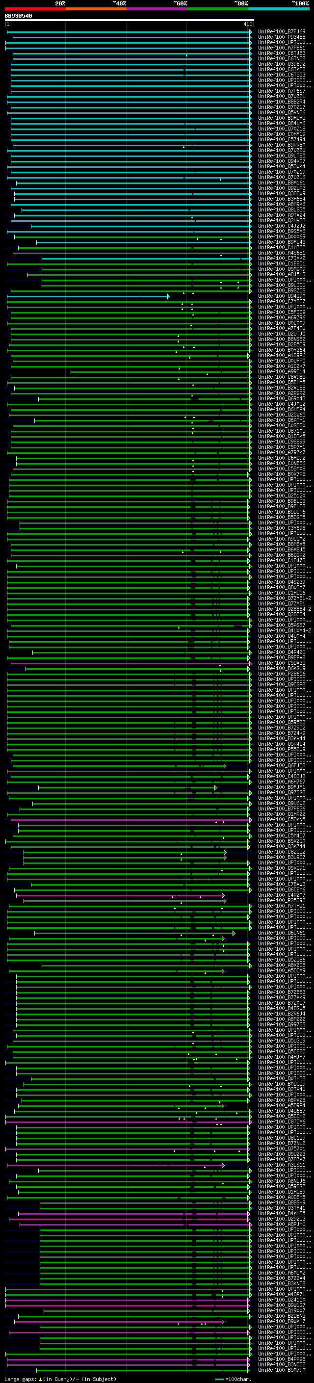Viewport: 314px width, 1383px height.
Task: Select hit UniRef100_Q53WK4
Action: point(281,166)
